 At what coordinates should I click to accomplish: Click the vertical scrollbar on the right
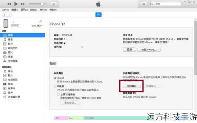(x=196, y=48)
